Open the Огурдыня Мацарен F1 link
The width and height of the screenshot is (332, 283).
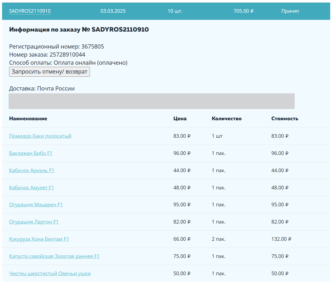36,205
